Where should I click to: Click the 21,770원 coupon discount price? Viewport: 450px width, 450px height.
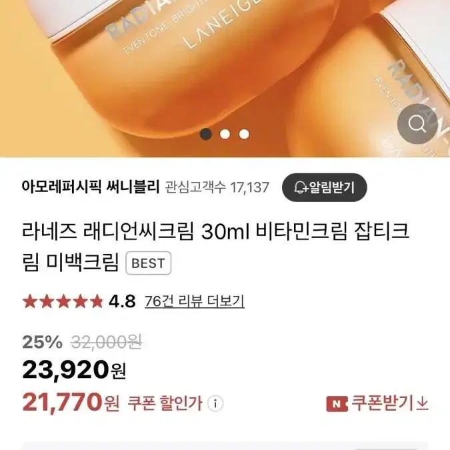[x=71, y=403]
